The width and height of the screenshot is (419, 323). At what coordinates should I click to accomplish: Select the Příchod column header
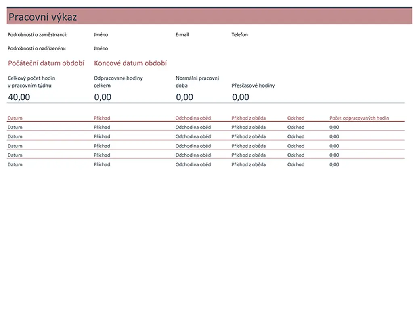point(102,118)
